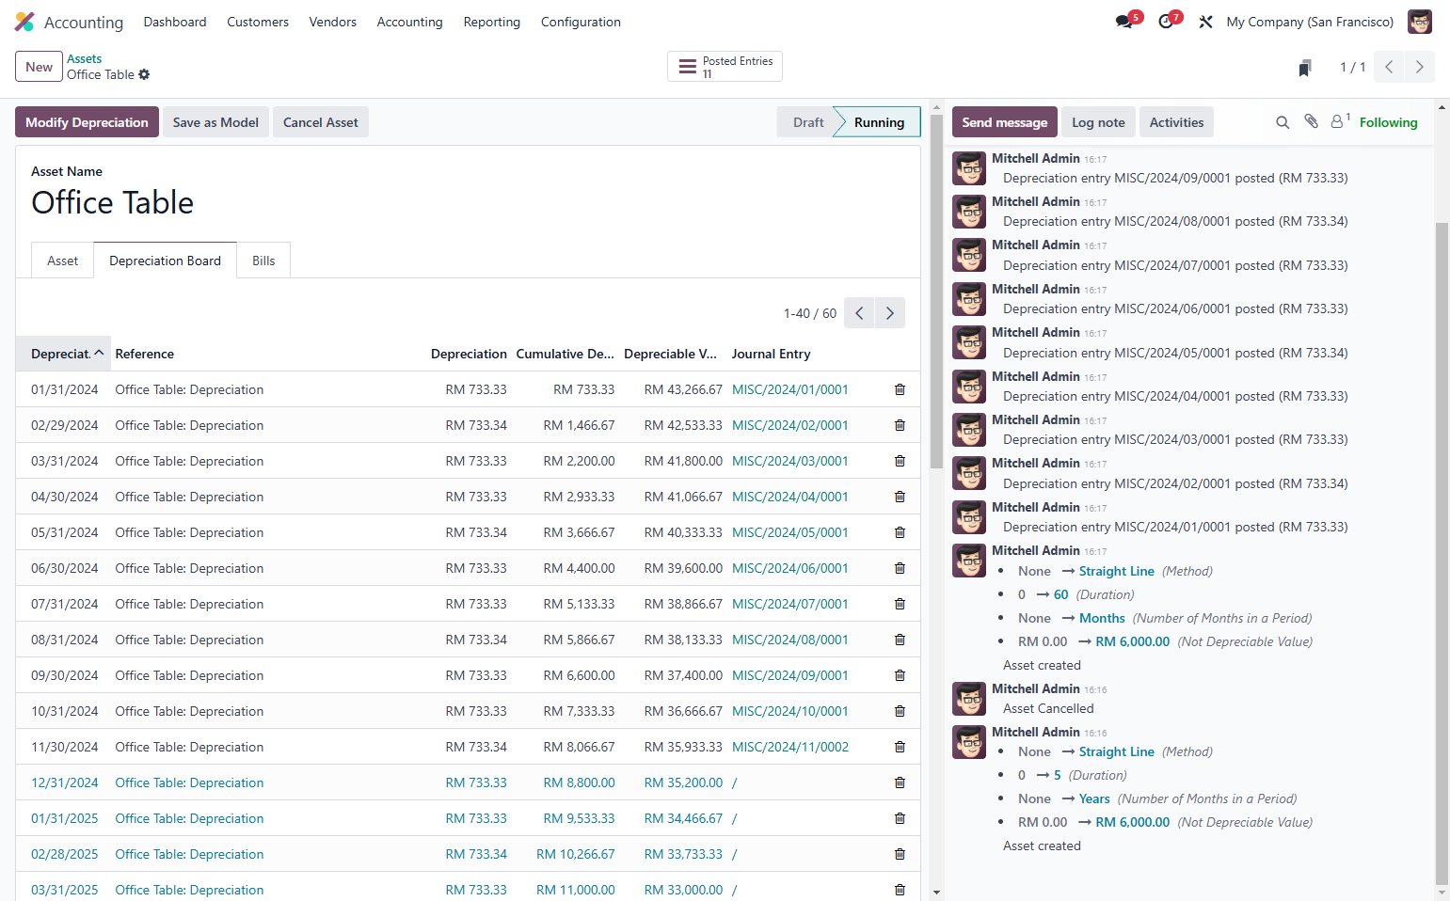Click the Following button
The image size is (1450, 901).
coord(1388,122)
